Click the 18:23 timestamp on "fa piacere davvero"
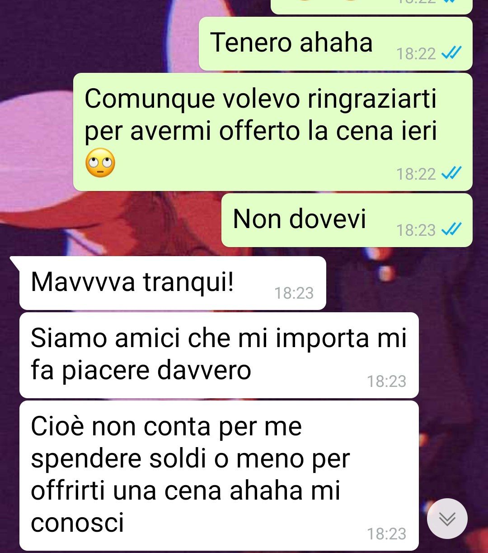488x553 pixels. tap(387, 381)
